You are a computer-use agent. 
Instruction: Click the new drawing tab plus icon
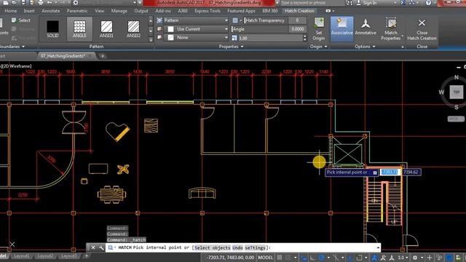coord(103,56)
